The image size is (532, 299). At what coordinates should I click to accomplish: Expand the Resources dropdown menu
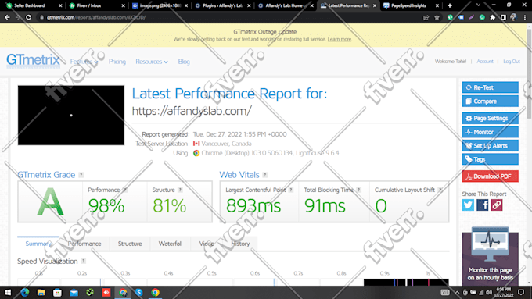152,62
